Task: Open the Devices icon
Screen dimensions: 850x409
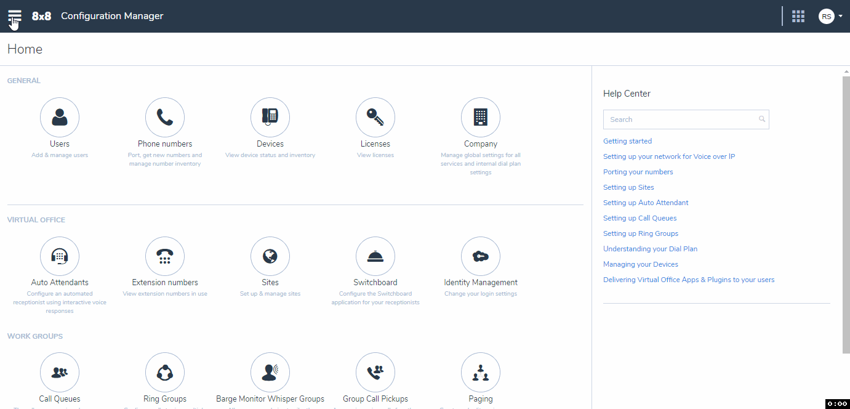Action: pos(270,117)
